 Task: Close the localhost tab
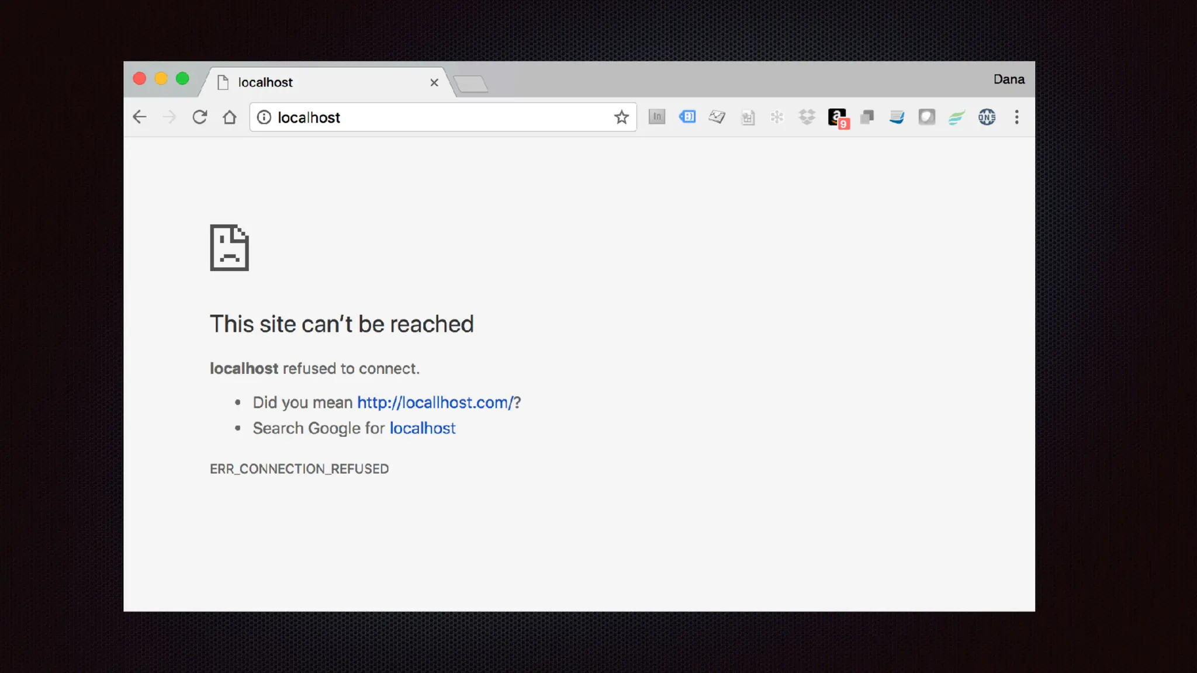tap(434, 83)
